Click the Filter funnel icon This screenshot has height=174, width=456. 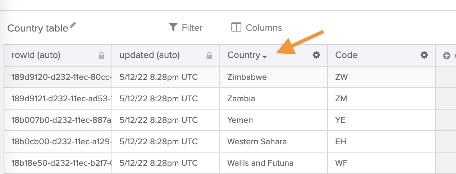173,28
